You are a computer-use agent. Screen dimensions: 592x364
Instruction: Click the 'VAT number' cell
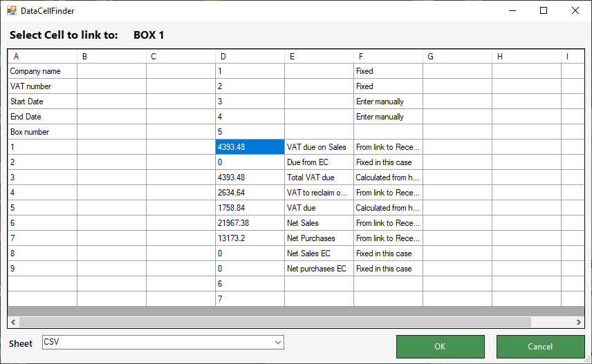42,86
